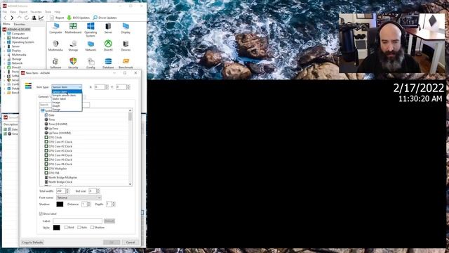Open the Server category icon
Screen dimensions: 449x253
(108, 28)
